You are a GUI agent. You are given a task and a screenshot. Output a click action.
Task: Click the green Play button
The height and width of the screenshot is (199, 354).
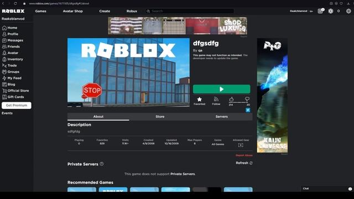coord(221,89)
